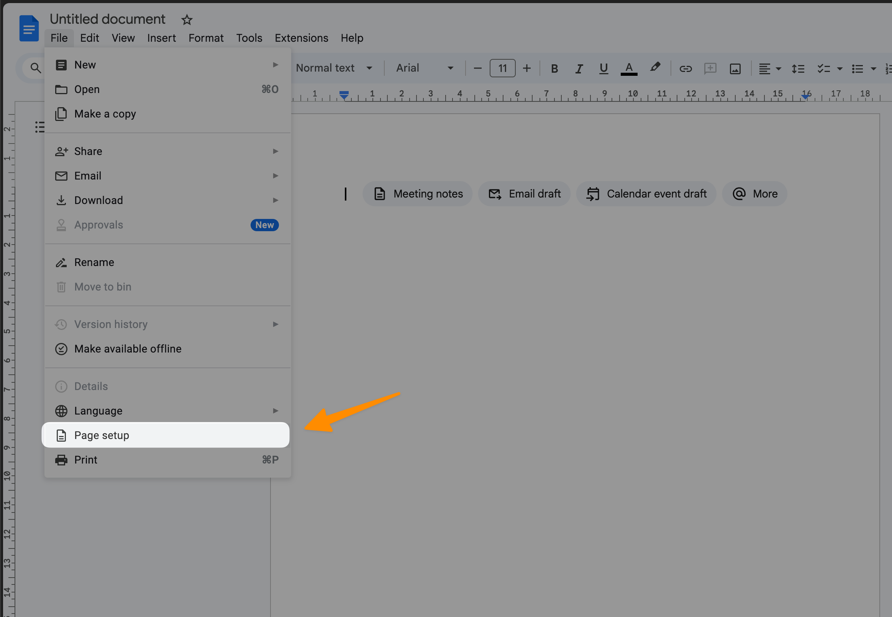Click the Meeting notes template button
Screen dimensions: 892x617
(x=418, y=193)
